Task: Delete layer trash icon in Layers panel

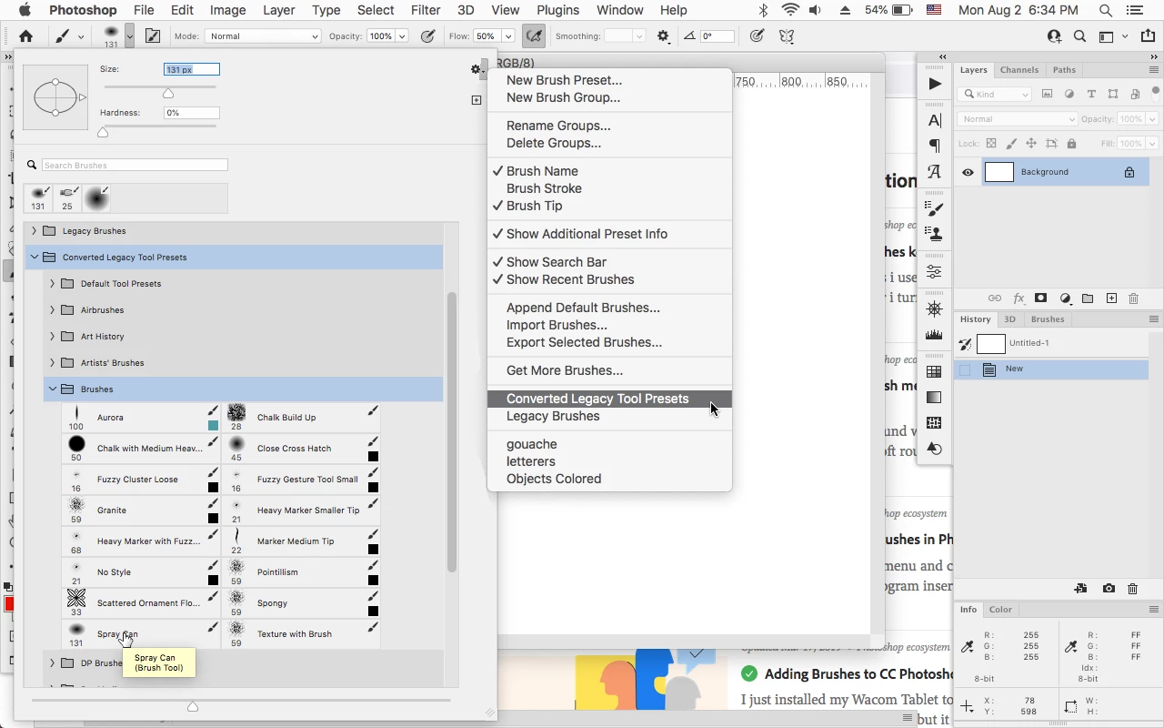Action: 1134,298
